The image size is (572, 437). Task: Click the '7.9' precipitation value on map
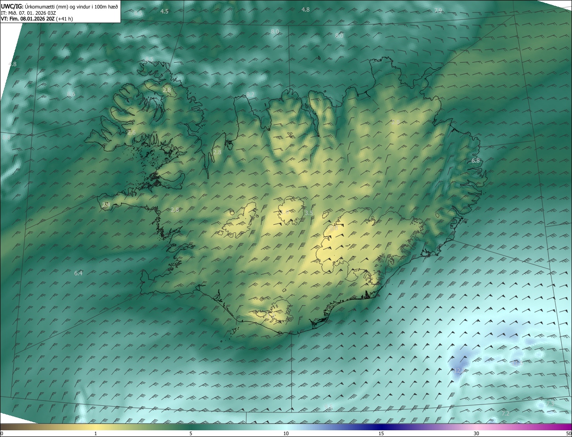[x=438, y=10]
